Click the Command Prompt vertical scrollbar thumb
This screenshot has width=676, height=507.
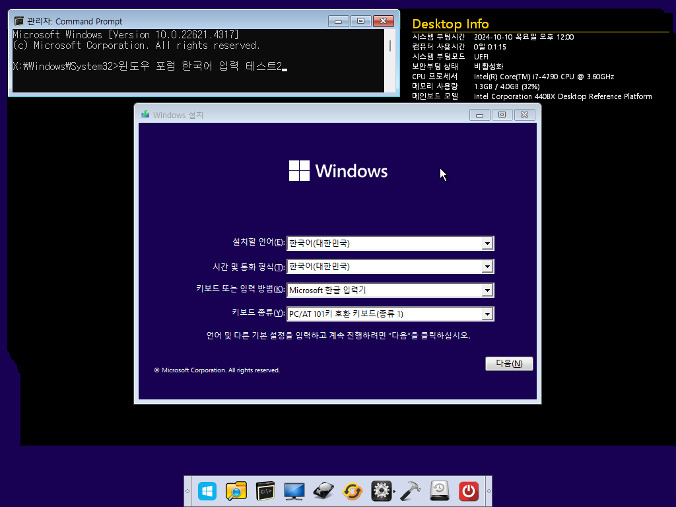[390, 46]
